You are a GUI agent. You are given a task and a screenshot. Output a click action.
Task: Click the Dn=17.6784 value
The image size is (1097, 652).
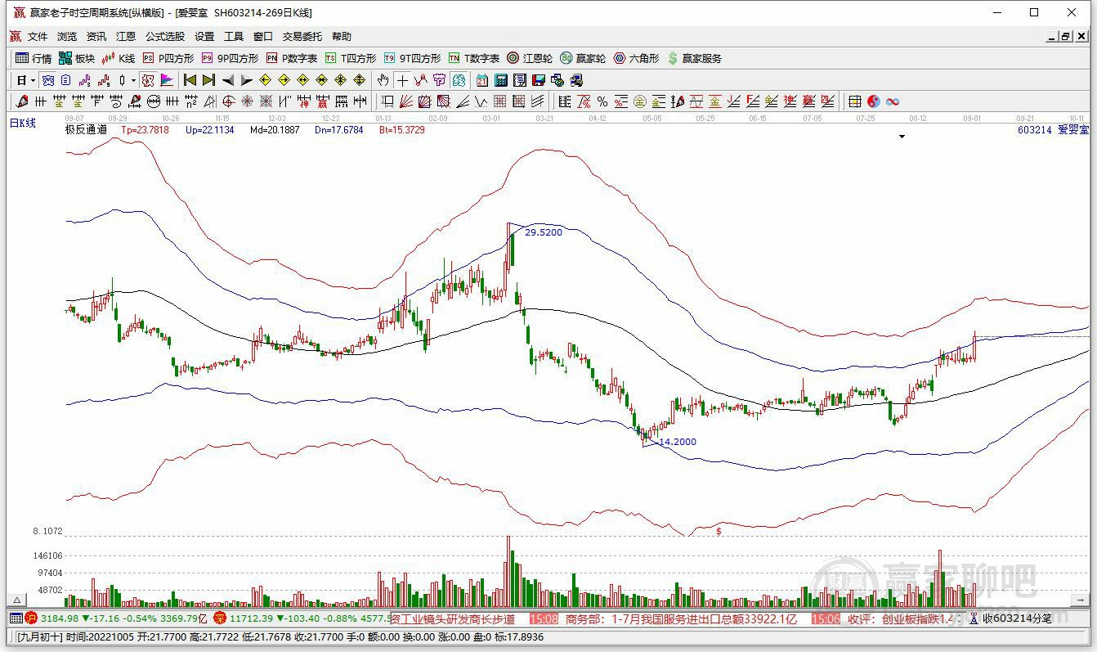click(x=338, y=129)
